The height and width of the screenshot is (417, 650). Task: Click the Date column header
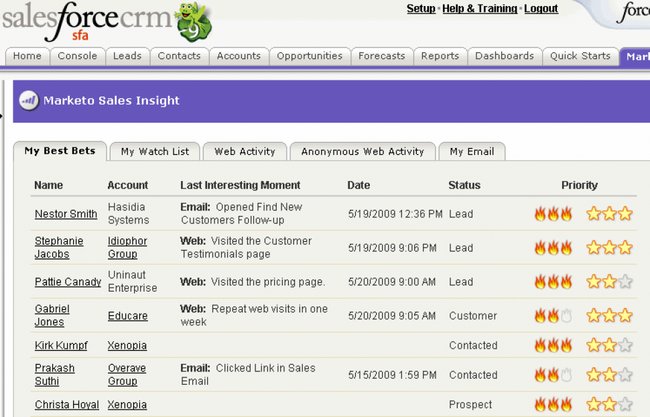[359, 186]
